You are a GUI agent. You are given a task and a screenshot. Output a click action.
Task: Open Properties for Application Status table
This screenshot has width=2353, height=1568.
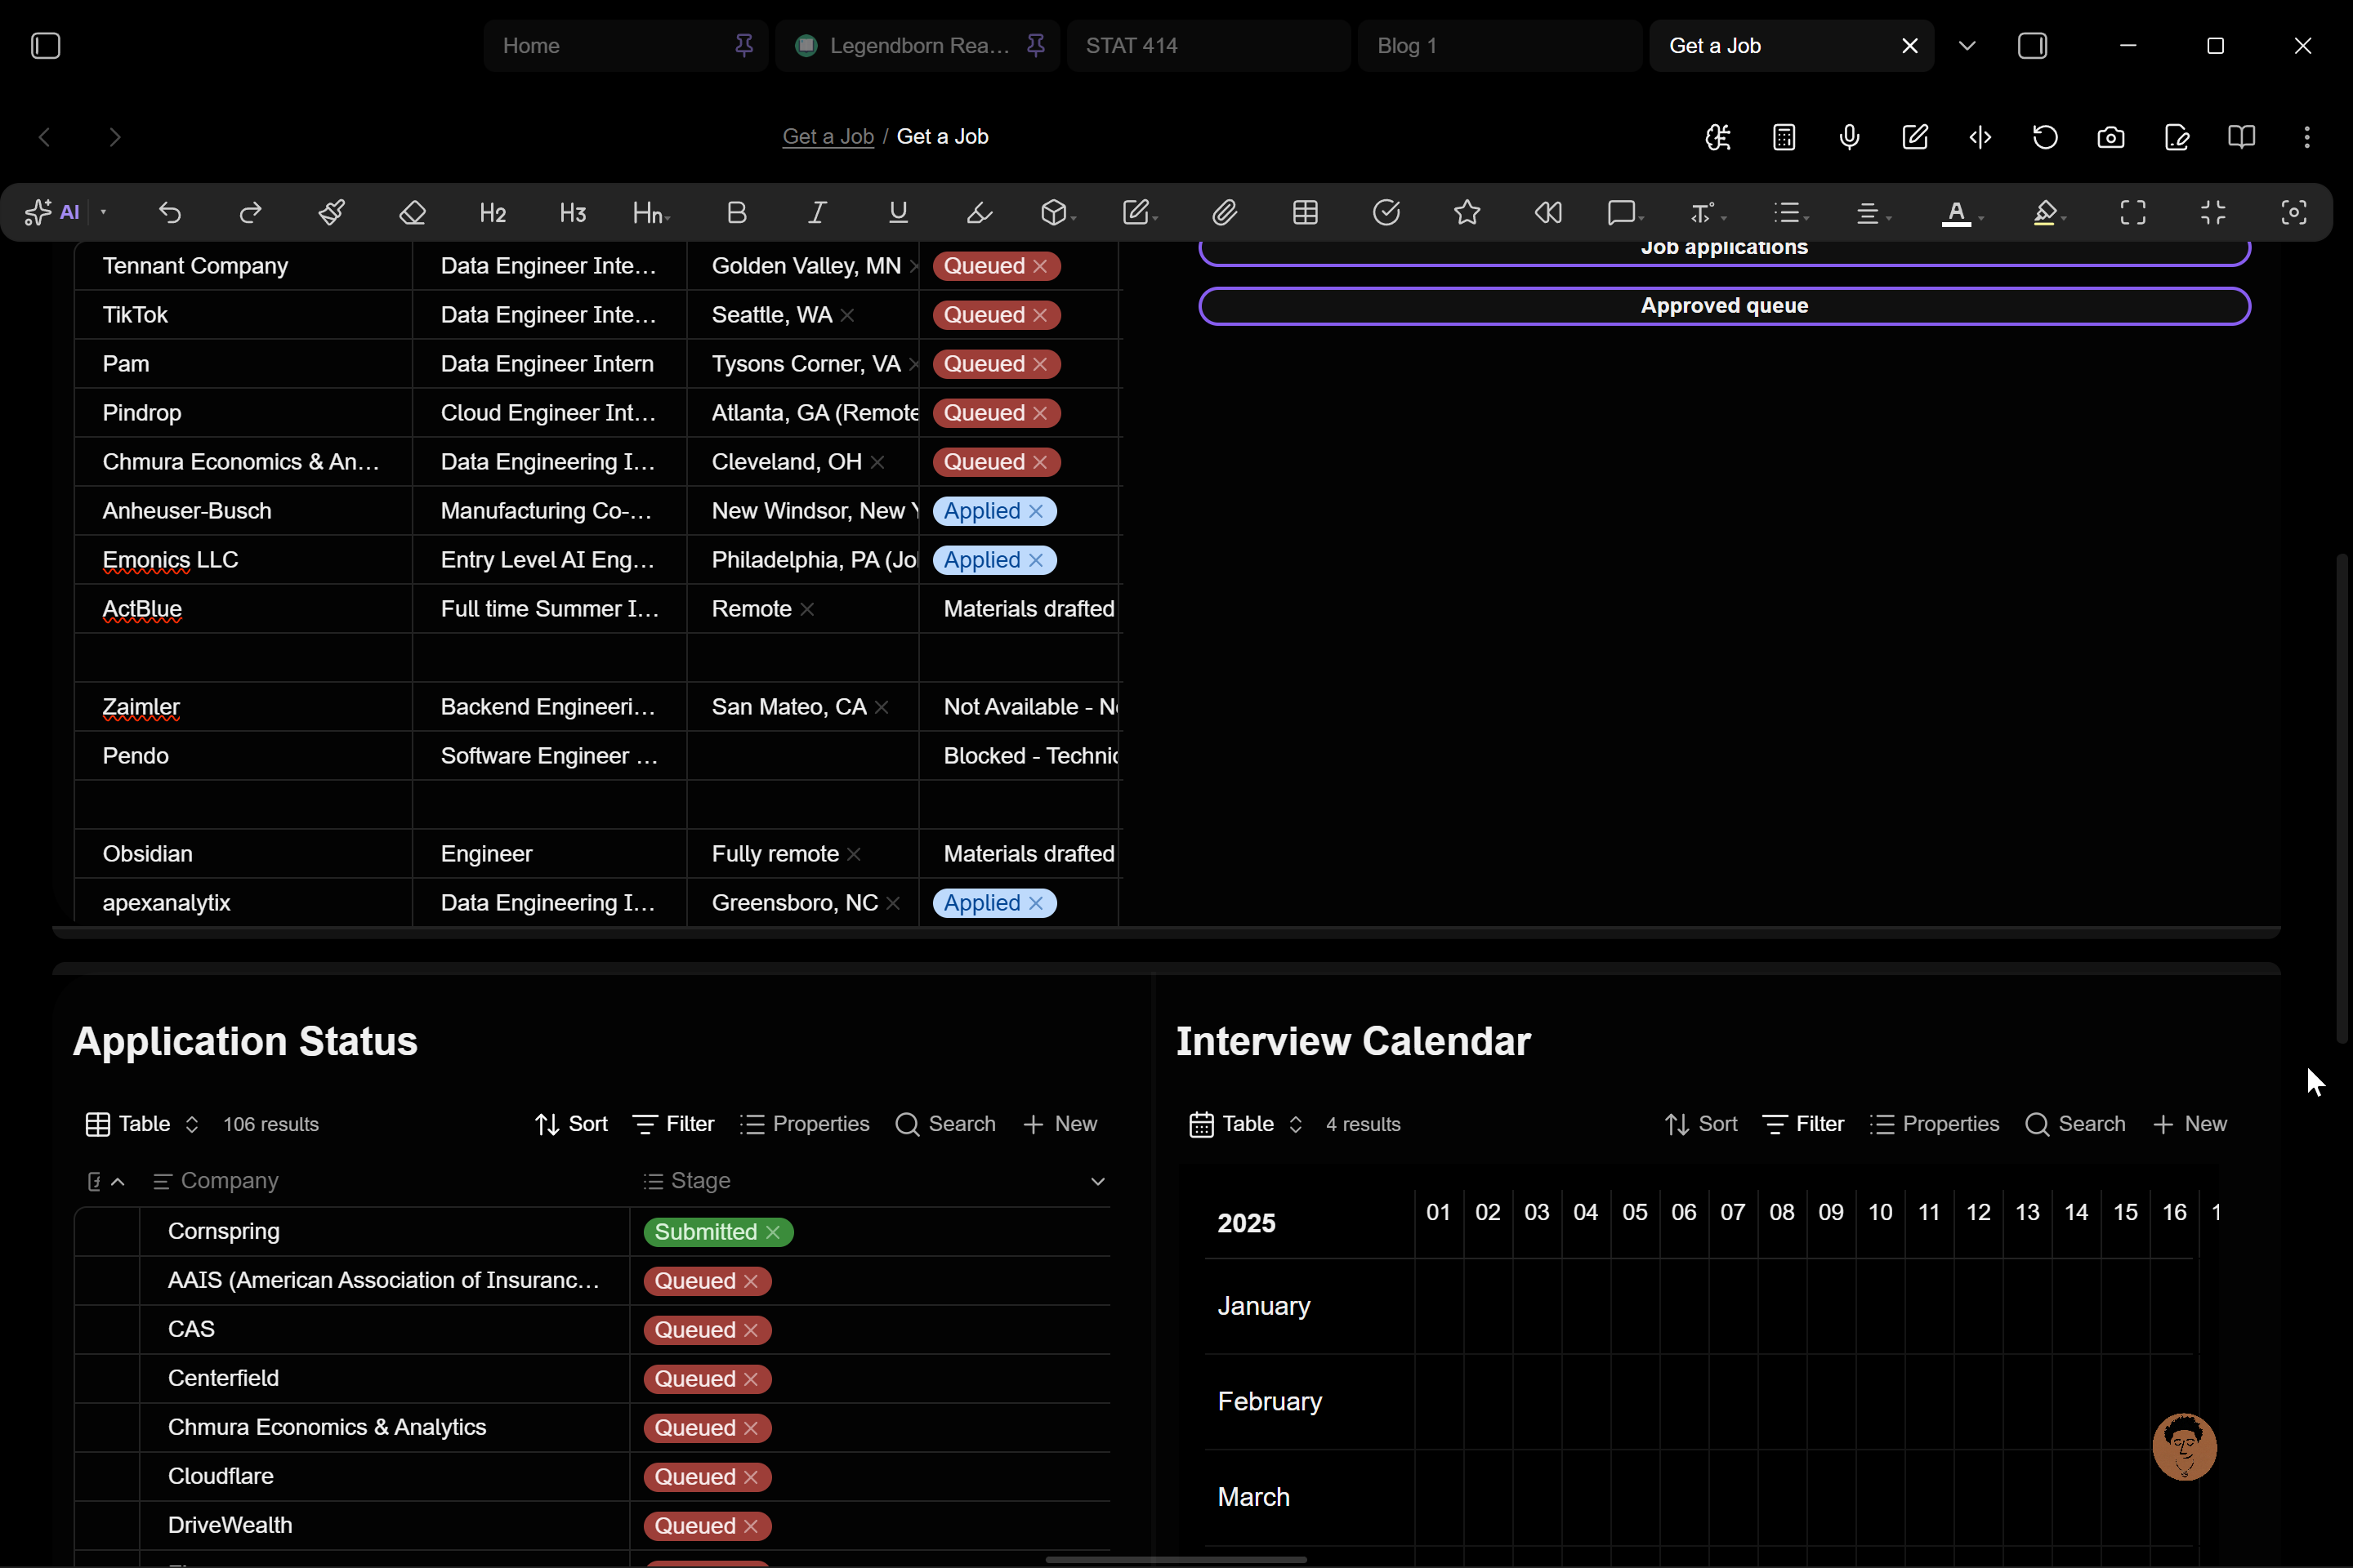[804, 1124]
